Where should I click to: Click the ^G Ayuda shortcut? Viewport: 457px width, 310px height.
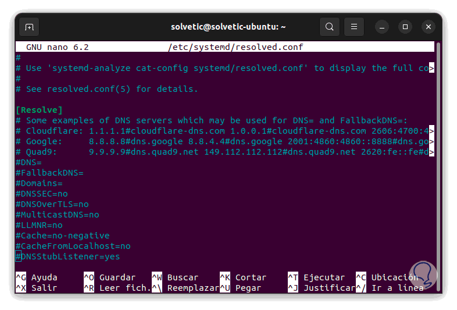click(37, 277)
